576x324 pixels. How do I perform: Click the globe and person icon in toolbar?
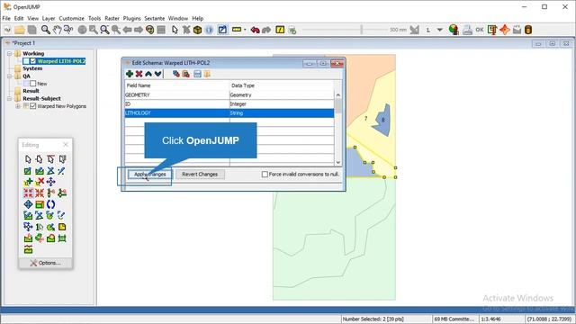click(x=454, y=30)
